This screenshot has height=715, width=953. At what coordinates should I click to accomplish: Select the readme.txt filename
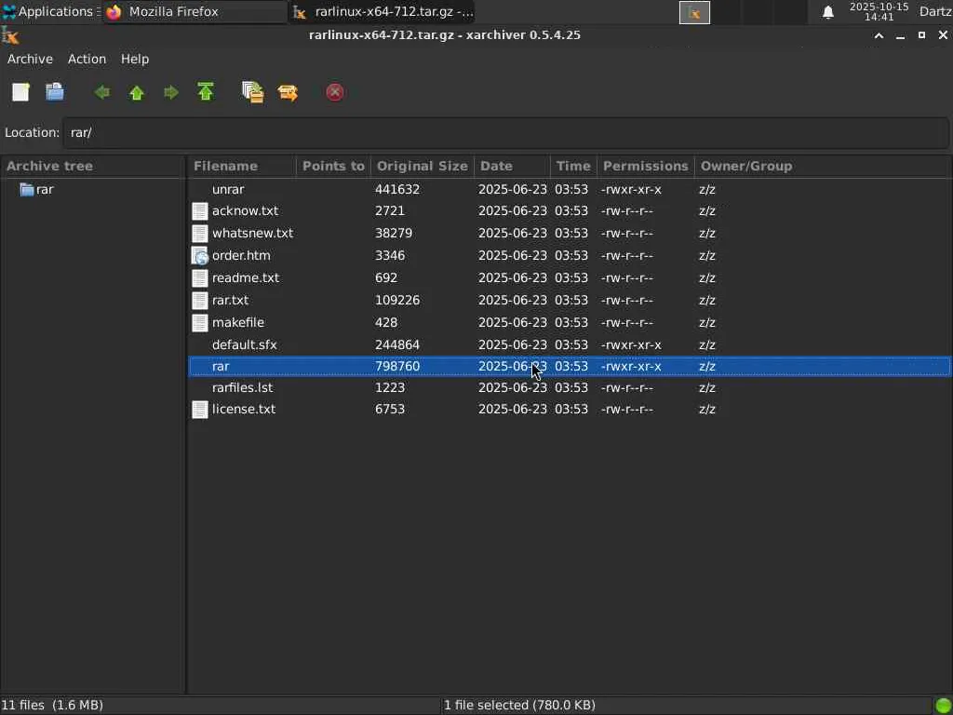[x=246, y=277]
